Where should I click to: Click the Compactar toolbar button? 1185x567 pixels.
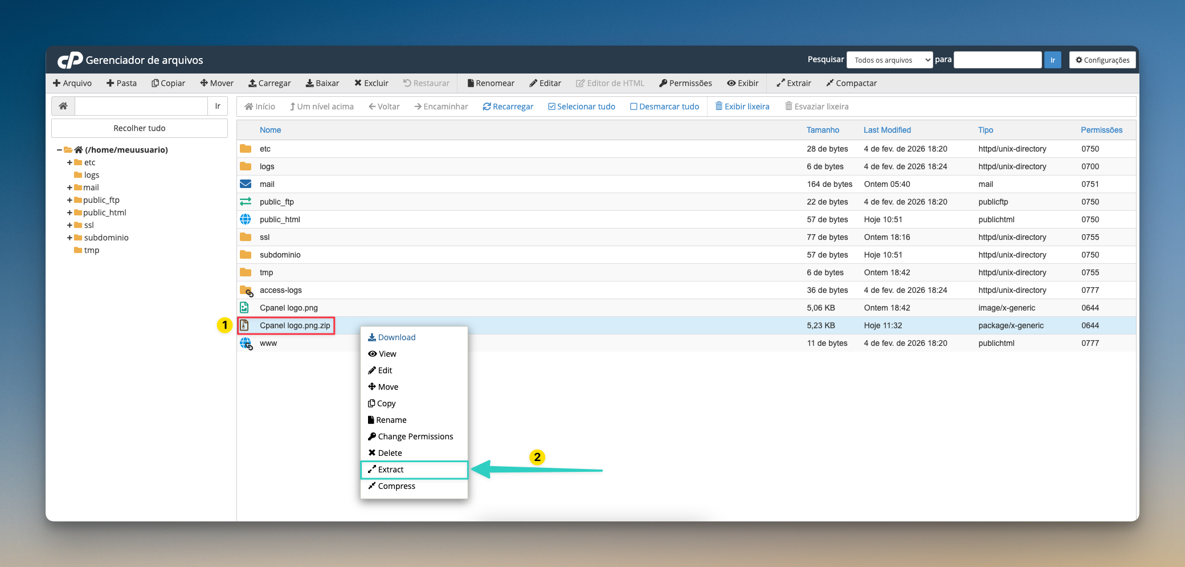tap(851, 83)
